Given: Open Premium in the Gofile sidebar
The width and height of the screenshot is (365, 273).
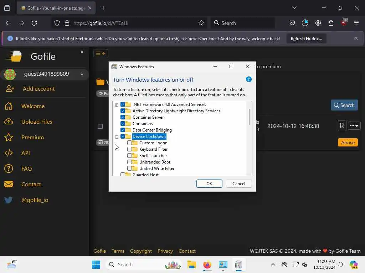Looking at the screenshot, I should click(32, 138).
